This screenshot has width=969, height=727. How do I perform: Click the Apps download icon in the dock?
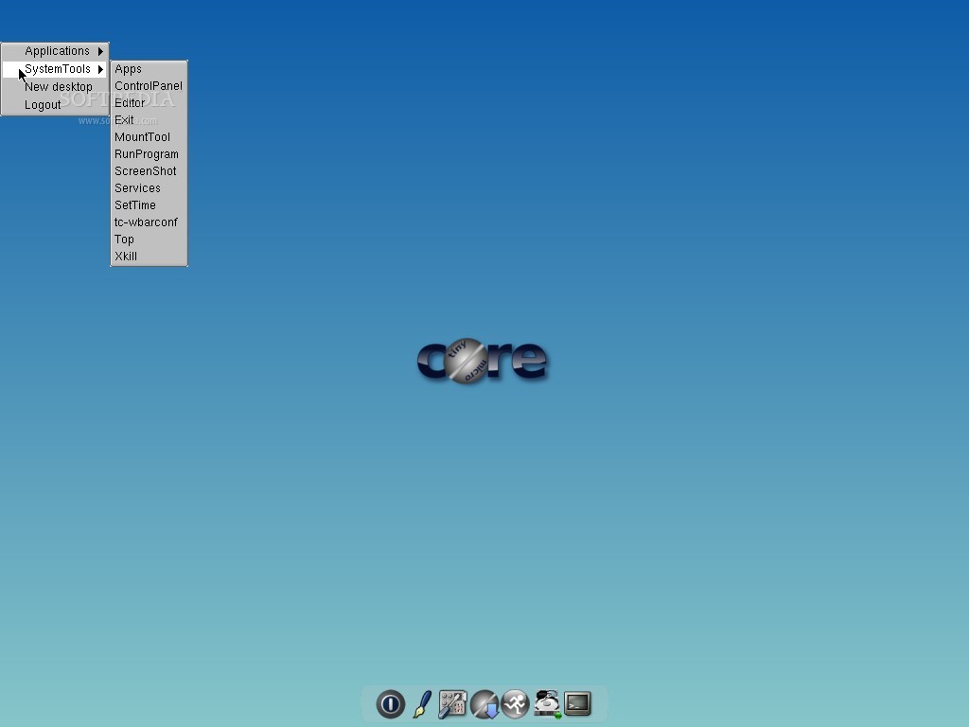[x=484, y=704]
